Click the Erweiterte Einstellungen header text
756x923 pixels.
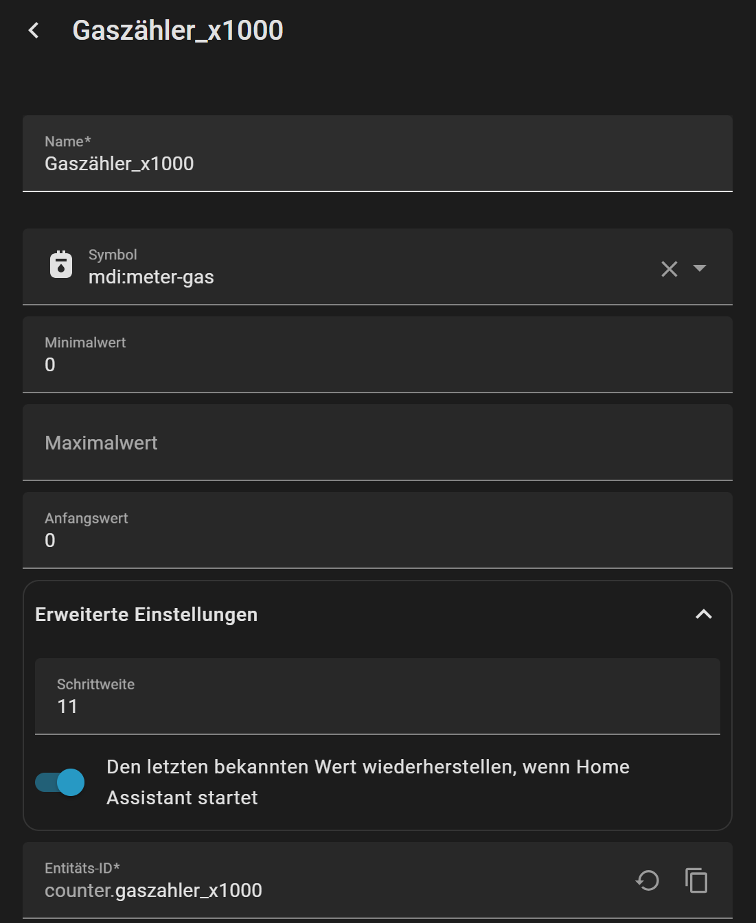click(x=146, y=614)
